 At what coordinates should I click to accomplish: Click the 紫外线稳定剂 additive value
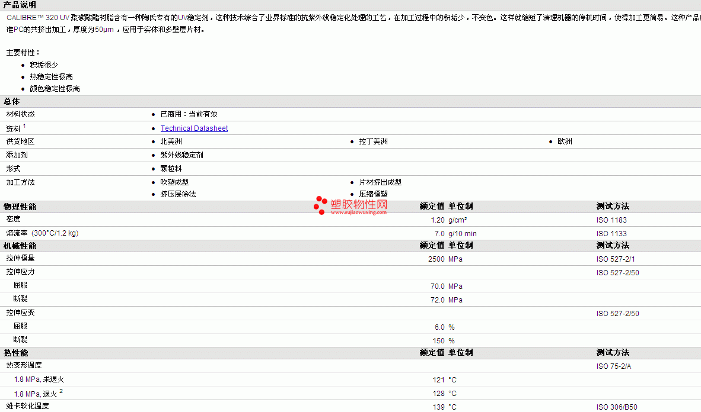pyautogui.click(x=181, y=155)
